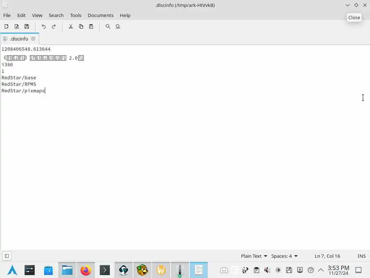370x278 pixels.
Task: Cut the selection with the scissors icon
Action: (70, 26)
